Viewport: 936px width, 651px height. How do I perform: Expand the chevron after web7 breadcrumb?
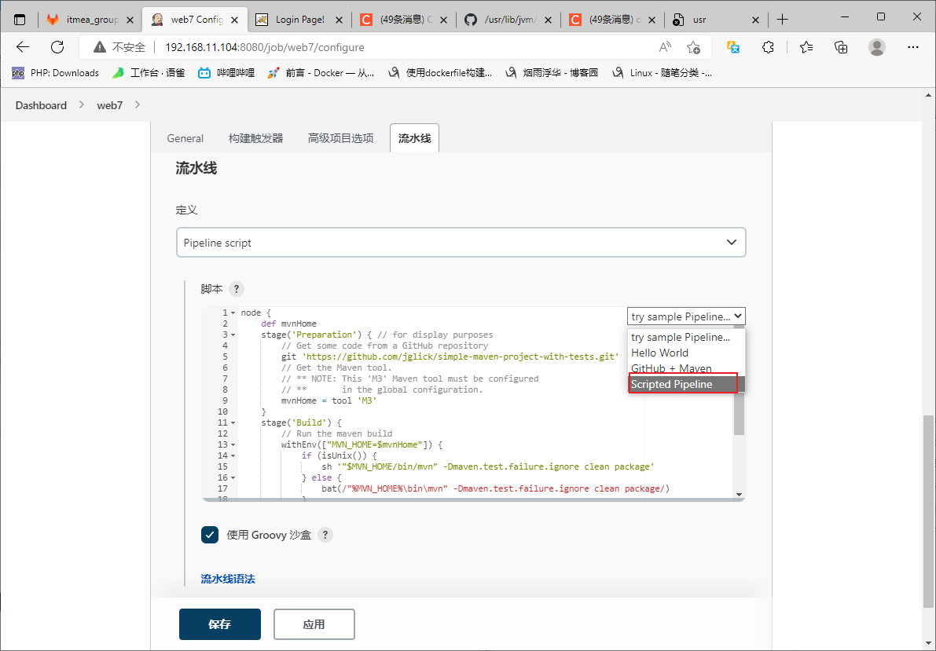(x=138, y=105)
